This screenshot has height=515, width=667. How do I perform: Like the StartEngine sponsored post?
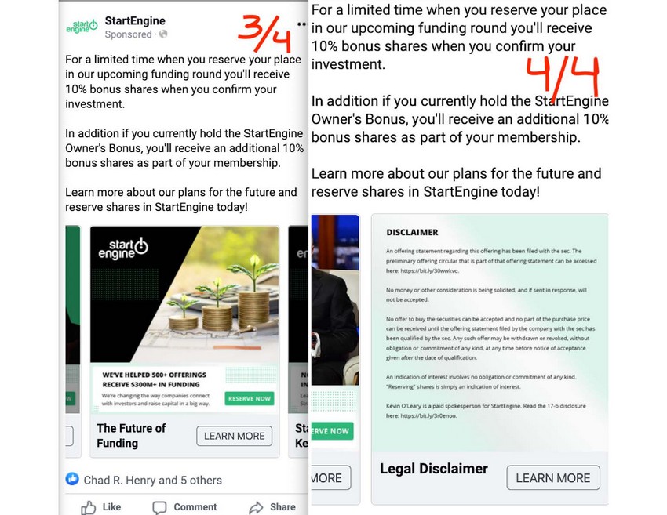point(100,507)
